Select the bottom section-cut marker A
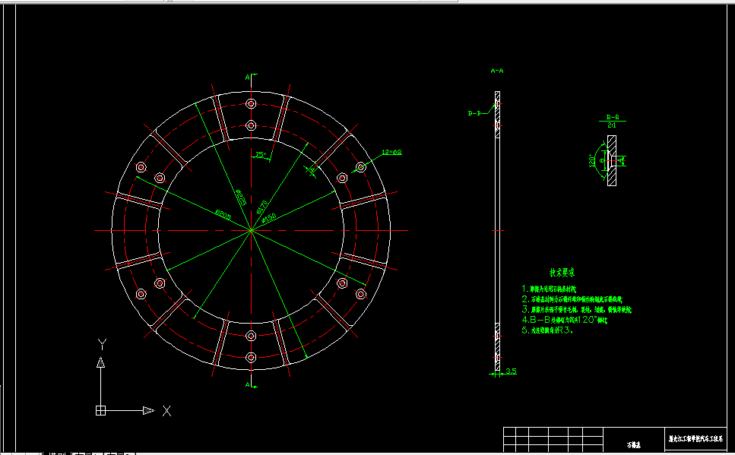 pos(248,384)
